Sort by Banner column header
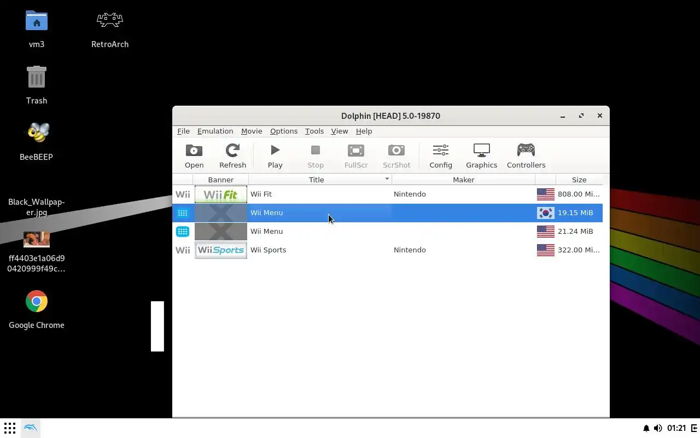Viewport: 700px width, 438px height. 220,180
